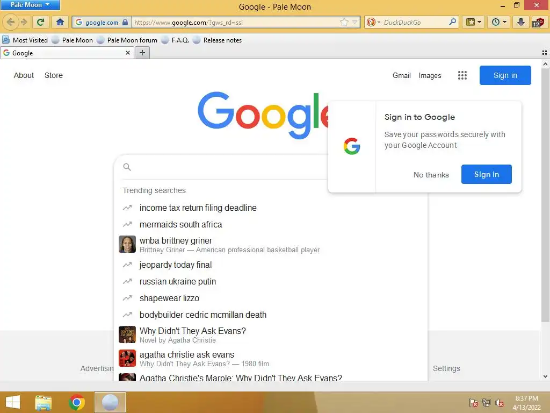Click the muted speaker volume icon

click(x=500, y=403)
